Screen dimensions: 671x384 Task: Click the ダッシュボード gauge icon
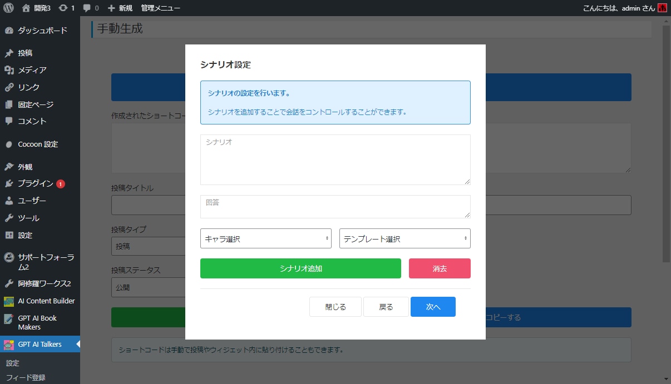9,31
